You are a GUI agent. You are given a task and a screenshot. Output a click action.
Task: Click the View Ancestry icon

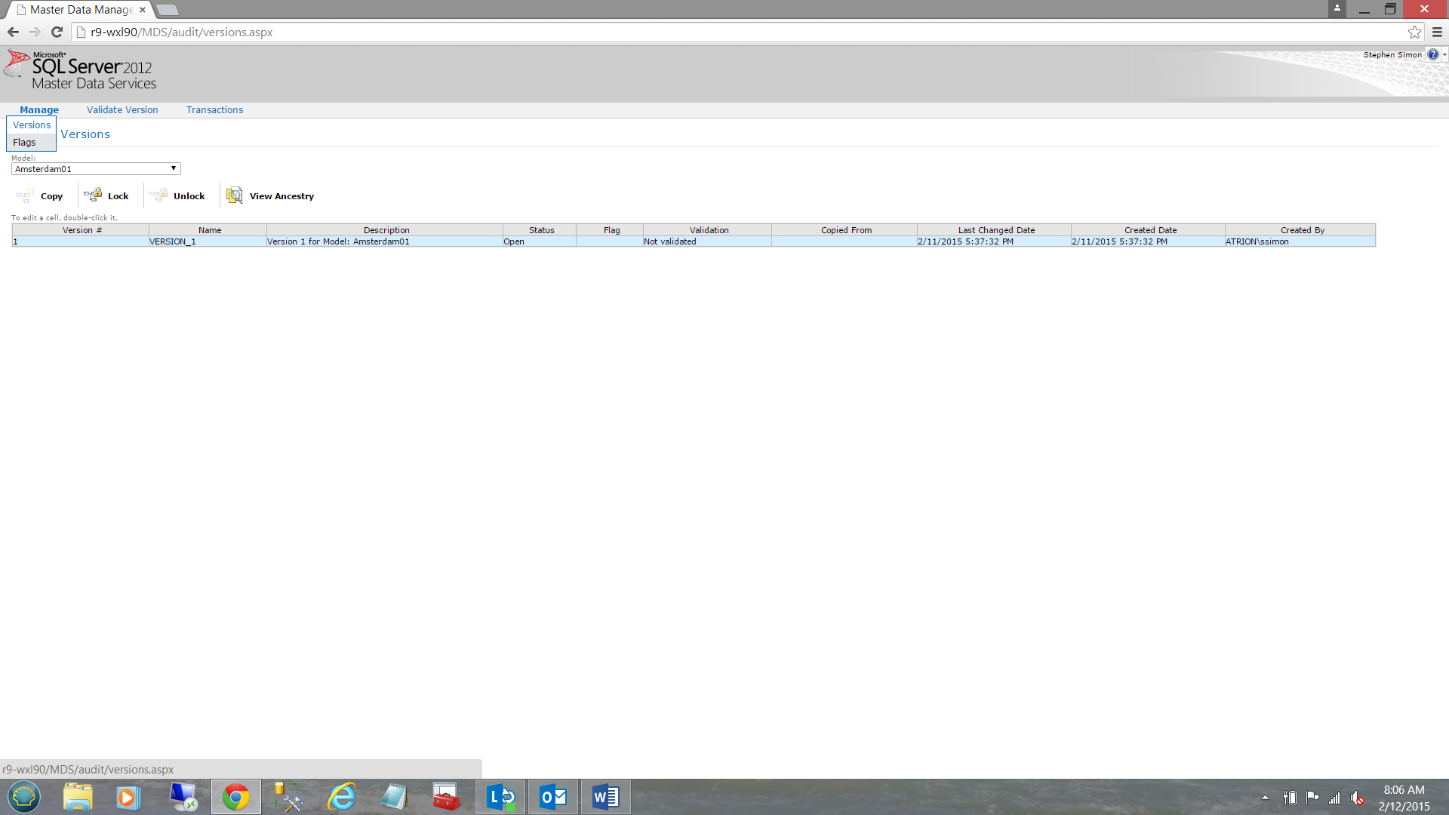click(x=235, y=195)
